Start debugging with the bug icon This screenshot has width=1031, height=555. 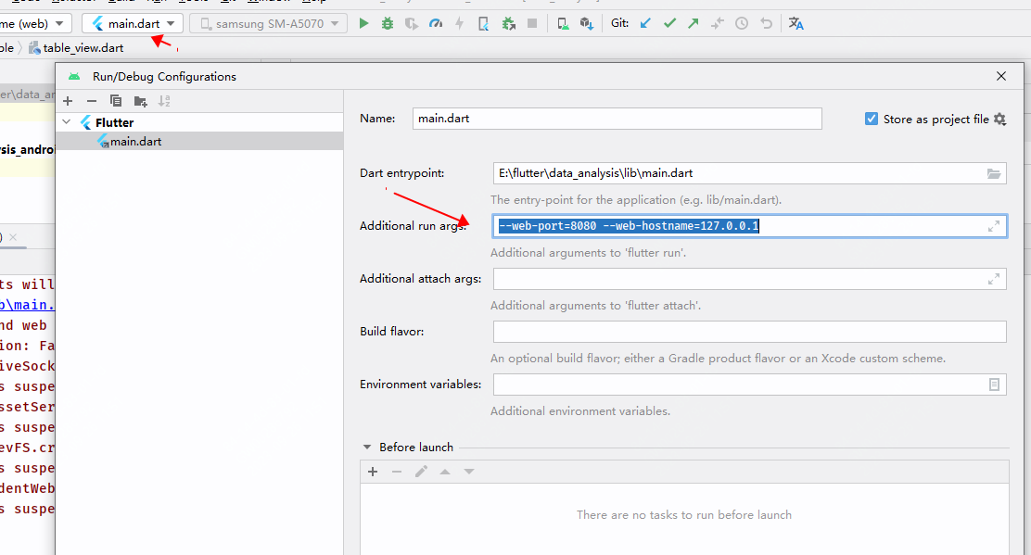[388, 24]
